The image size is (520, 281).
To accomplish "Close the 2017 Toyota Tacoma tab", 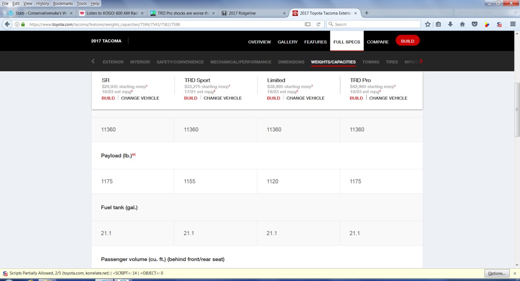I will [x=356, y=13].
